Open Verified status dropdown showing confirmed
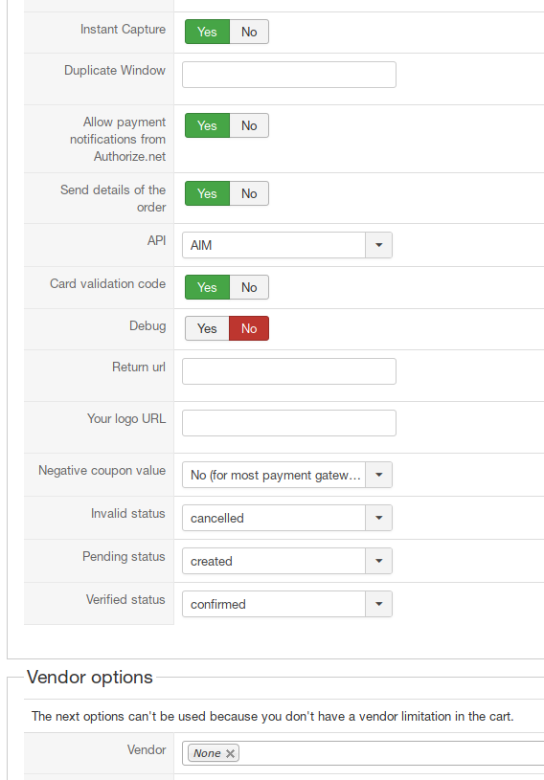Screen dimensions: 544x780 click(x=287, y=604)
